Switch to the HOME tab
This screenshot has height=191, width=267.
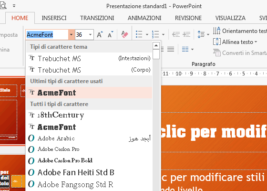pyautogui.click(x=20, y=18)
